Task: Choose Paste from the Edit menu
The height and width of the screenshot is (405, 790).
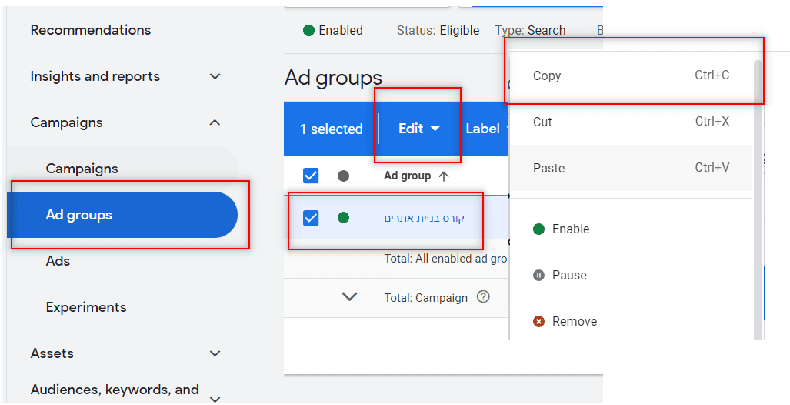Action: coord(632,168)
